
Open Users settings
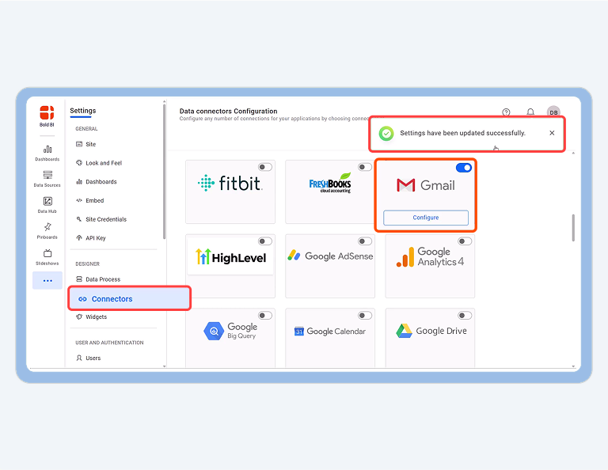pos(89,358)
